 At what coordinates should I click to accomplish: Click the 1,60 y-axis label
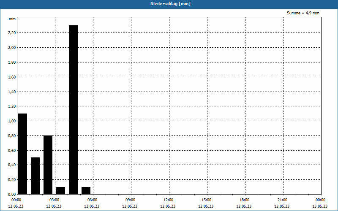coord(12,77)
